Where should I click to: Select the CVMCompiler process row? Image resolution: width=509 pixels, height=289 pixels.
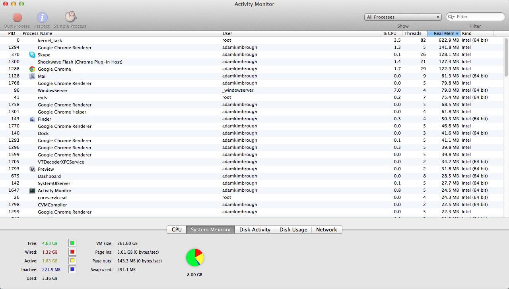pyautogui.click(x=252, y=205)
